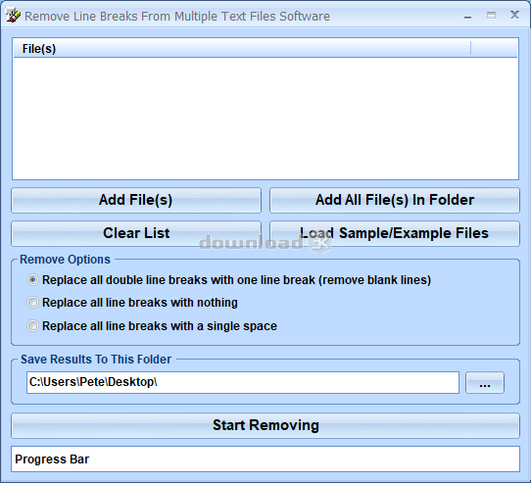Load Sample/Example Files
The image size is (531, 483).
tap(395, 233)
